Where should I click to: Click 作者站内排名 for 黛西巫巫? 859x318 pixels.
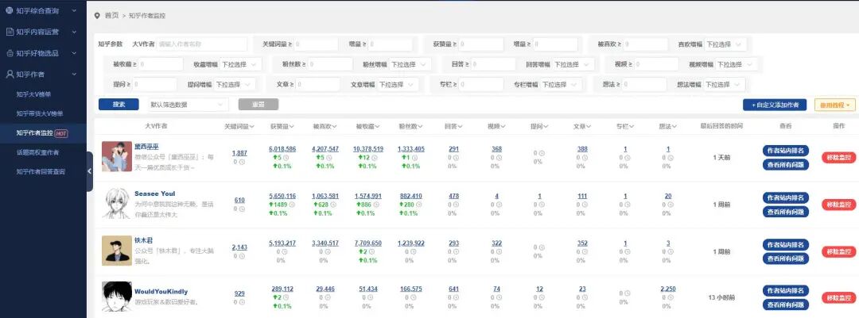click(786, 151)
